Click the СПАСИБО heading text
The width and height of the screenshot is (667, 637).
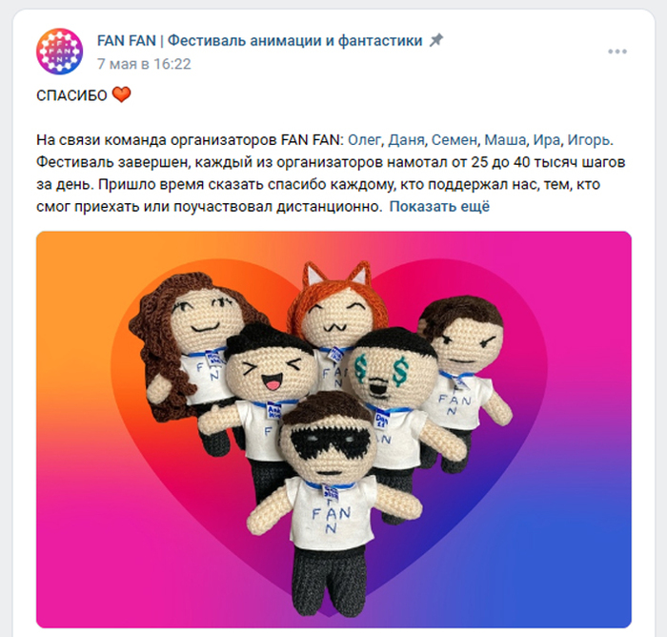[71, 95]
